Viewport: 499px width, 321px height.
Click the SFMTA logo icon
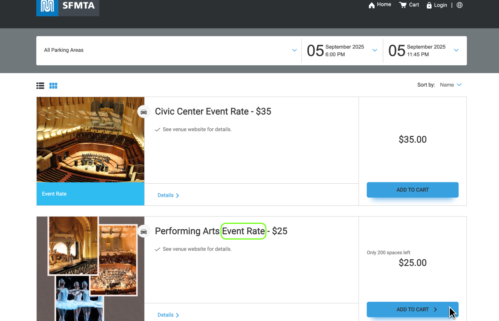pyautogui.click(x=47, y=6)
